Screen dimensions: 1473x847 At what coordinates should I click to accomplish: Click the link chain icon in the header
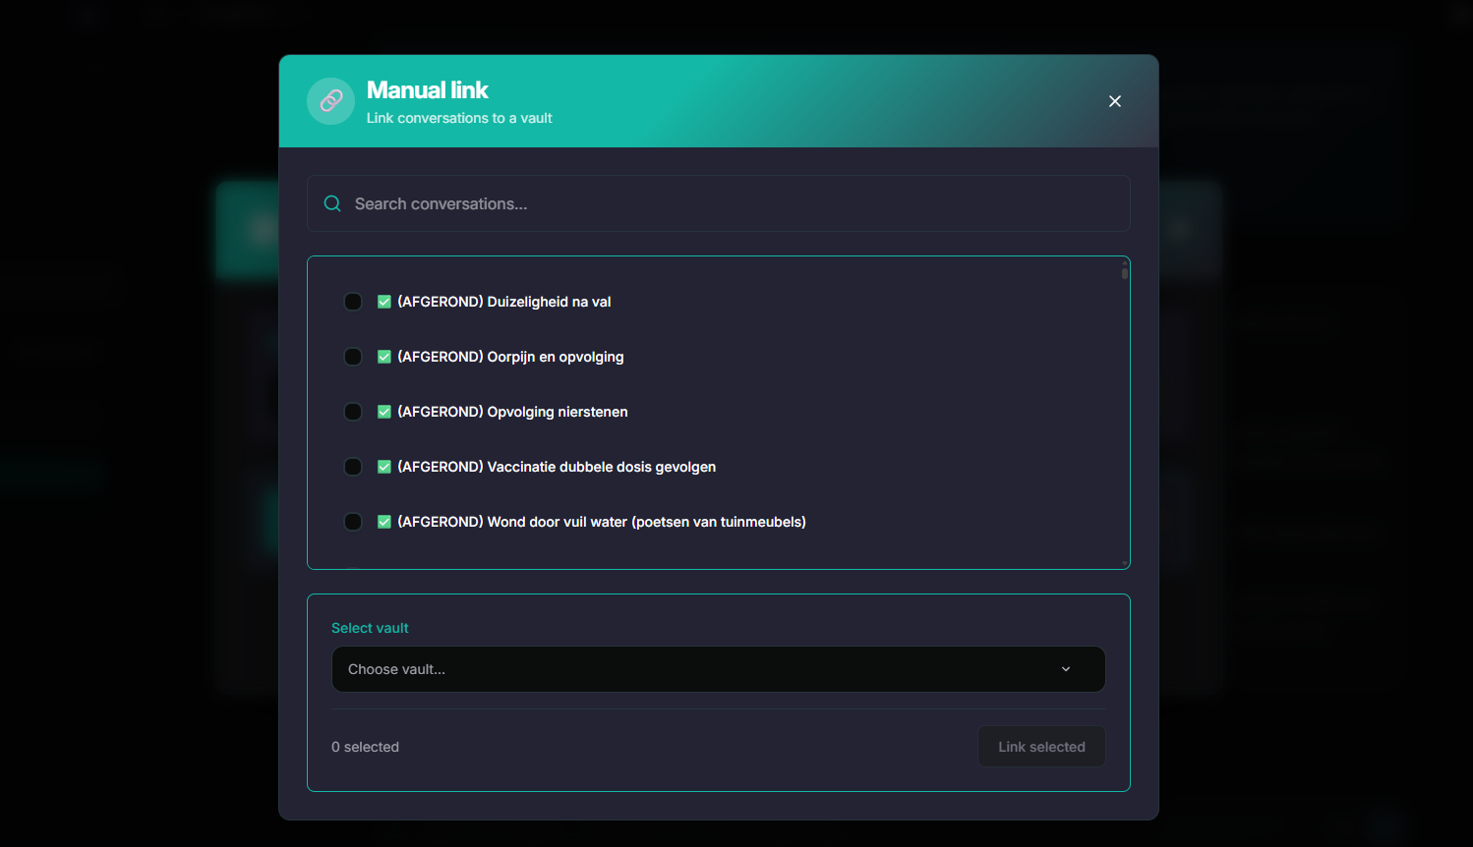click(x=330, y=101)
